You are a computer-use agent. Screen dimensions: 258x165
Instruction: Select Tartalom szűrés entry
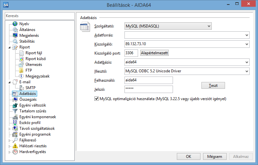33,111
